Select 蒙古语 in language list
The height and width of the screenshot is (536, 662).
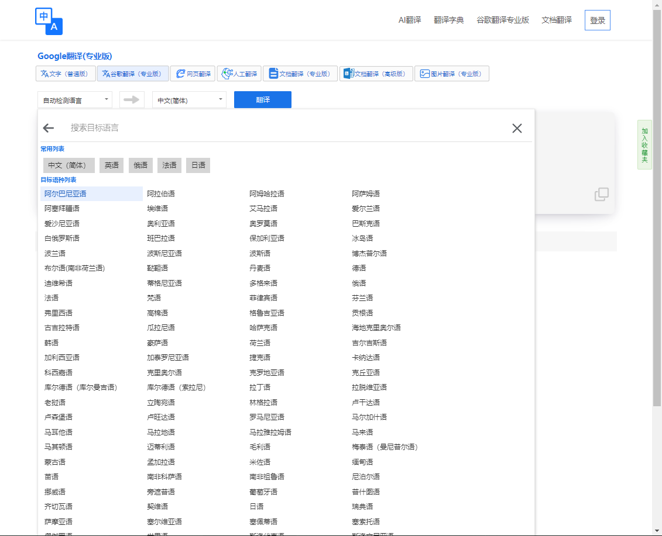55,462
